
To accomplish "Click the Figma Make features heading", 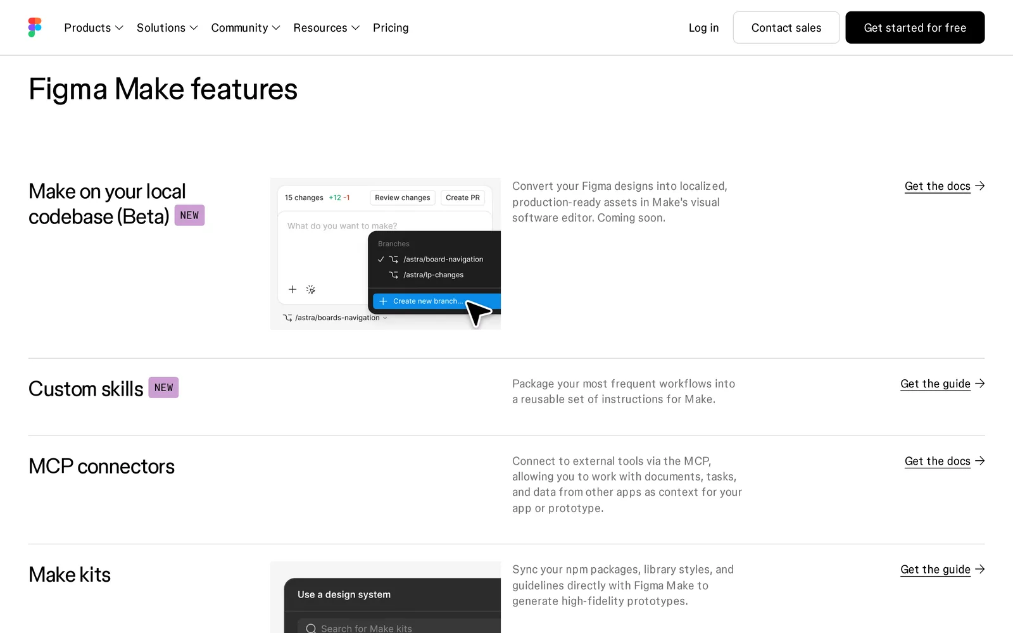I will pyautogui.click(x=163, y=89).
